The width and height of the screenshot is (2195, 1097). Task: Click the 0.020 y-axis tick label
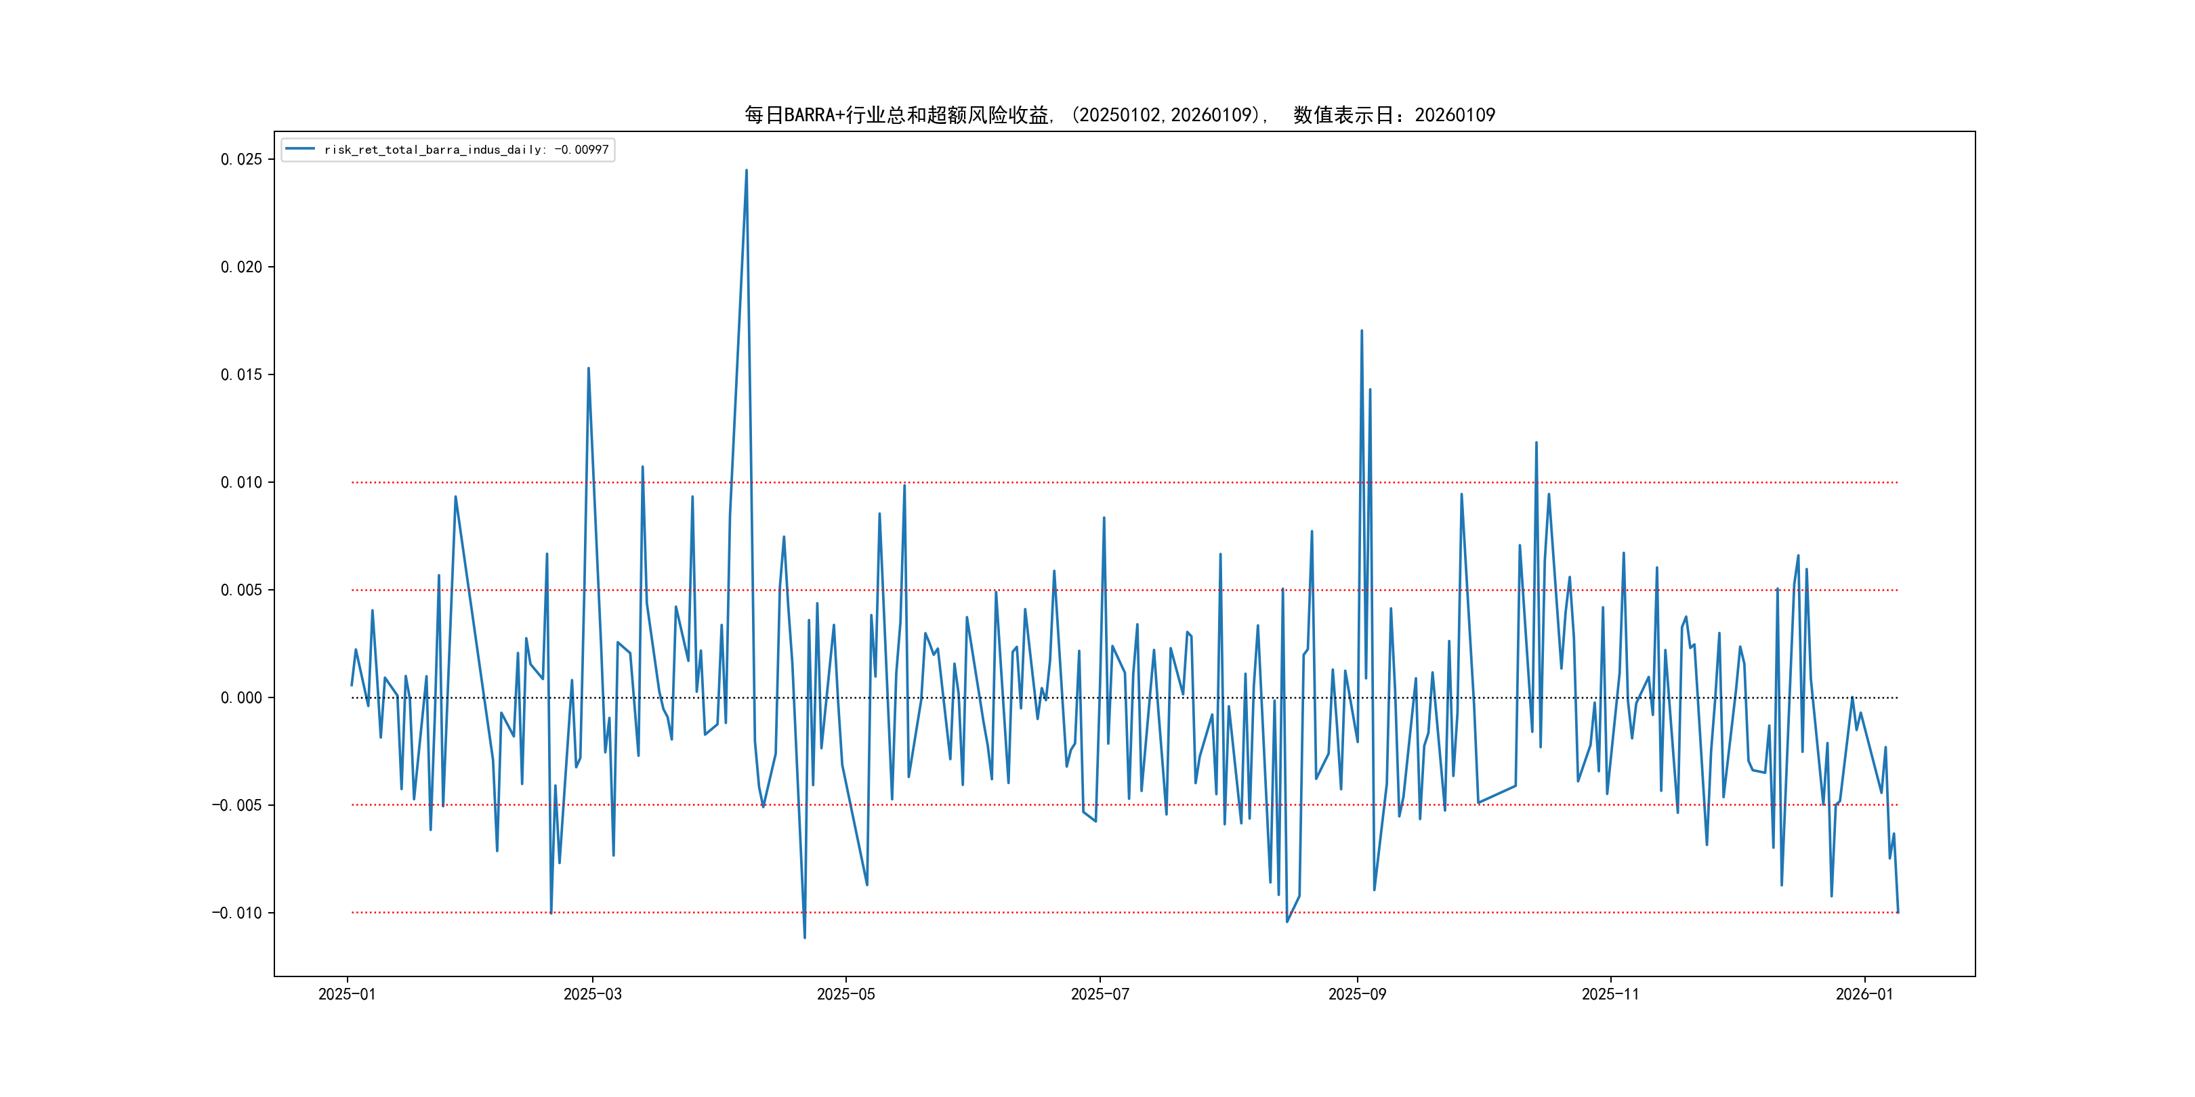pyautogui.click(x=241, y=267)
